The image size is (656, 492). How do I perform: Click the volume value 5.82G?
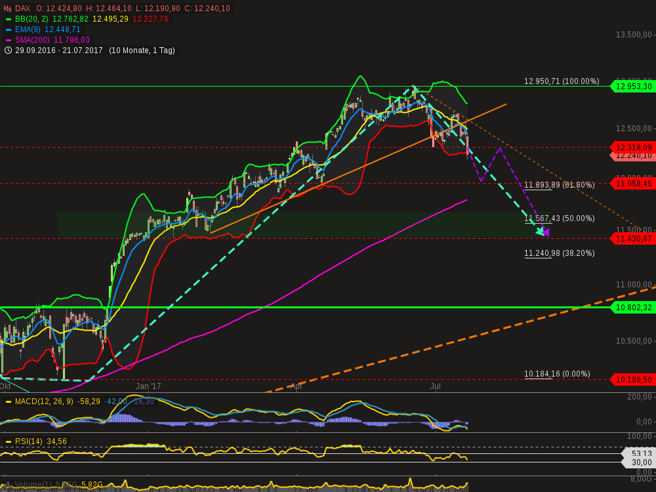pos(92,485)
